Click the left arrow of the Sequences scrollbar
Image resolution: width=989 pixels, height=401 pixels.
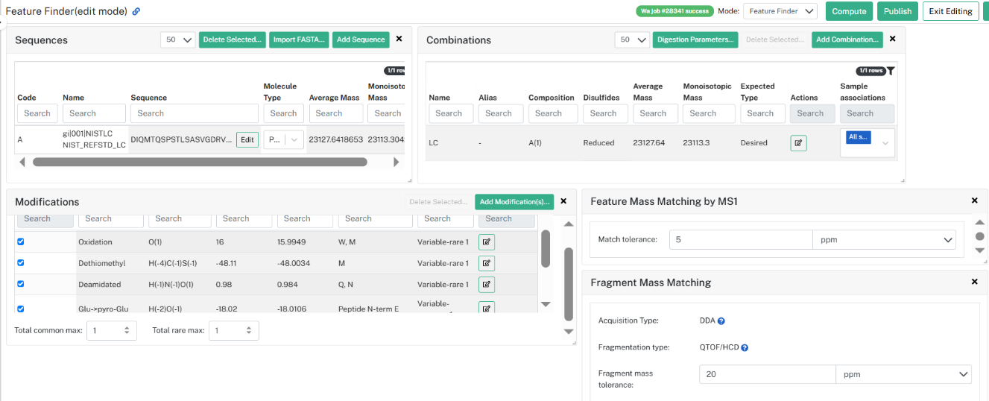(x=22, y=162)
